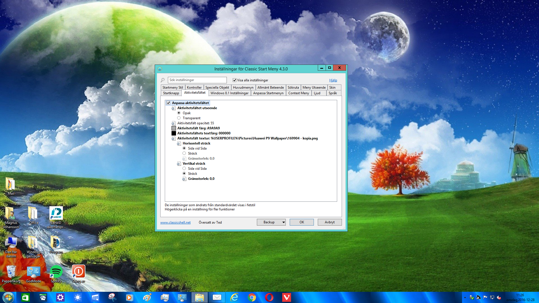Switch to the Startknapp tab
This screenshot has height=303, width=539.
[x=171, y=93]
